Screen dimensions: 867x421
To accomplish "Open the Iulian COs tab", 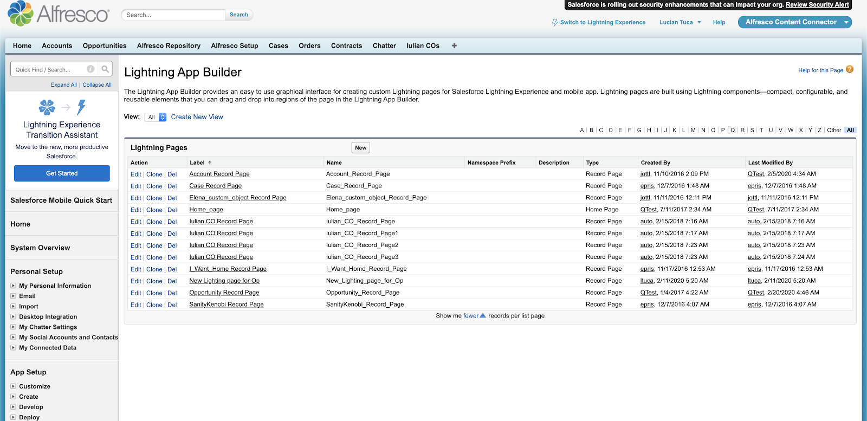I will pos(423,46).
